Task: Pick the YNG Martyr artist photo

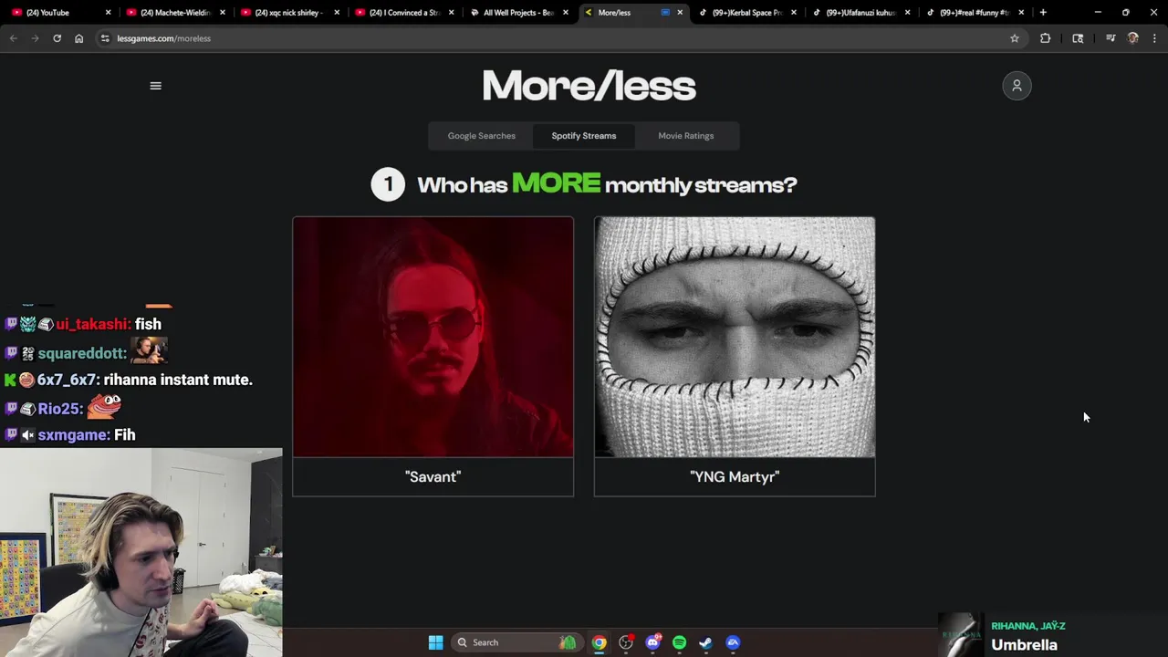Action: click(x=735, y=337)
